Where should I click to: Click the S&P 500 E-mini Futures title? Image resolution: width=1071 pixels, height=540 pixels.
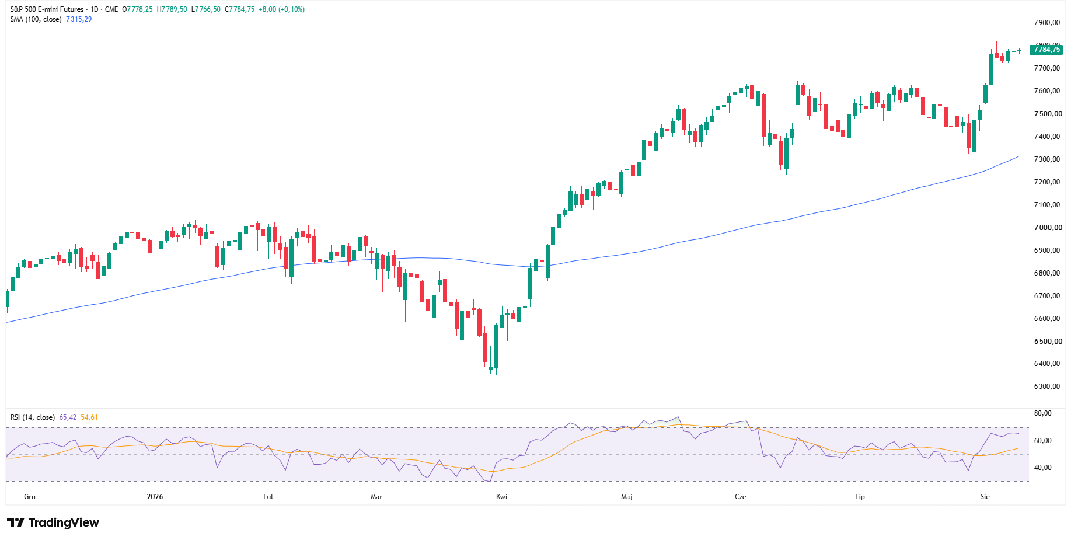pos(47,9)
